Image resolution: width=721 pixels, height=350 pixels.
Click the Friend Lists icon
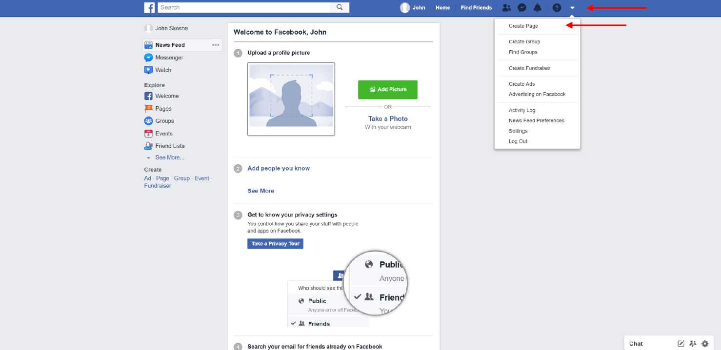(x=148, y=146)
